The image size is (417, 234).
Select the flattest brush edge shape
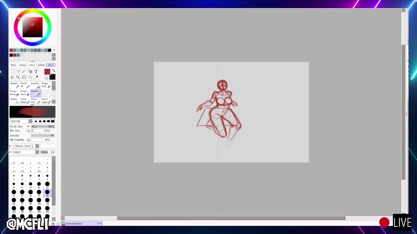pos(52,121)
